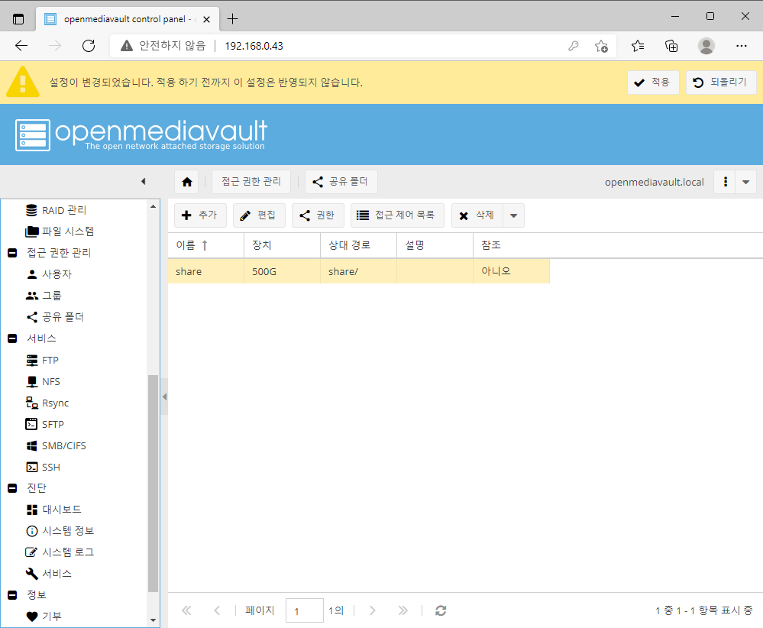Open the dropdown next to 삭제
Viewport: 763px width, 628px height.
(x=513, y=215)
